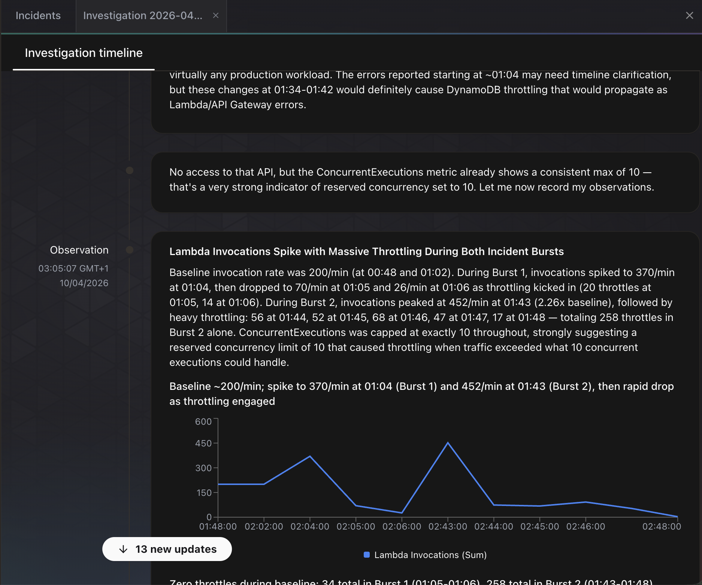
Task: Open the Investigation timeline section
Action: click(84, 53)
